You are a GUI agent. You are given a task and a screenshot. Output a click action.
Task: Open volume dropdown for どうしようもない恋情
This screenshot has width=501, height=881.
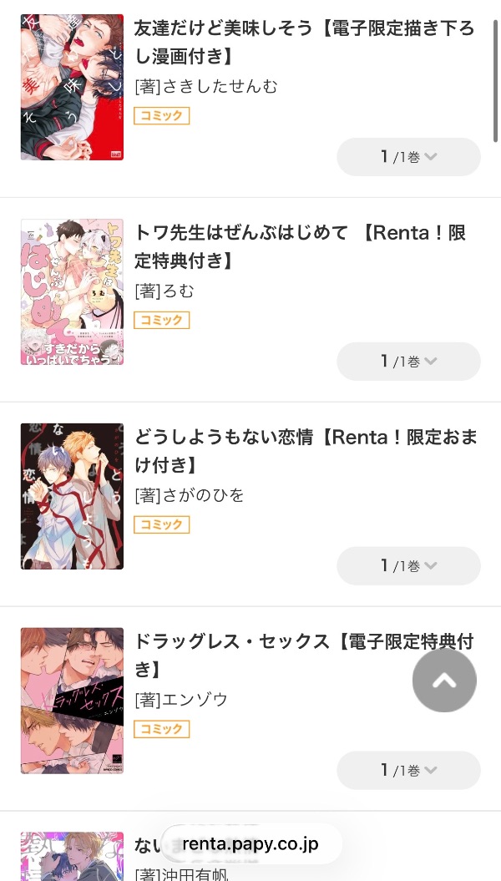click(x=408, y=566)
